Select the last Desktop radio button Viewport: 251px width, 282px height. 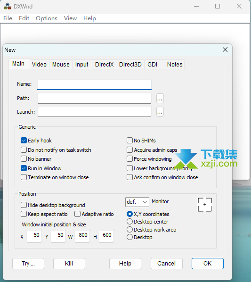point(130,237)
